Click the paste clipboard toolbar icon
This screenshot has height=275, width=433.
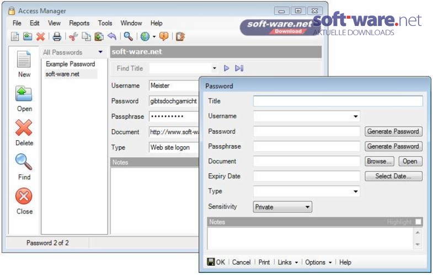click(x=99, y=36)
